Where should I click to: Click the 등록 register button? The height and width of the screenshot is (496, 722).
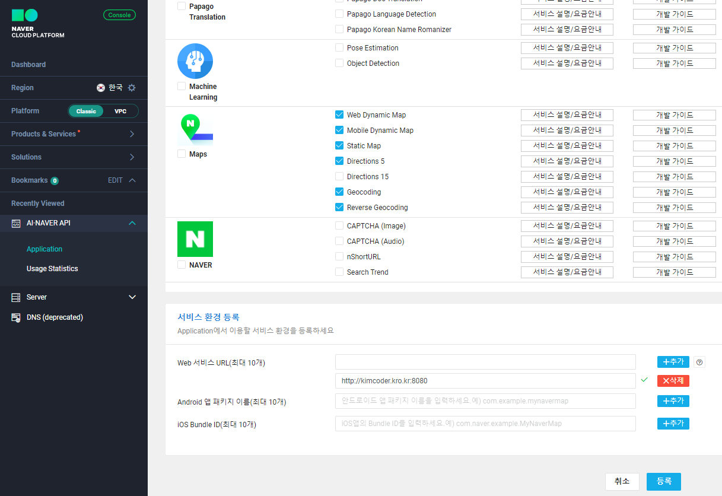coord(664,482)
